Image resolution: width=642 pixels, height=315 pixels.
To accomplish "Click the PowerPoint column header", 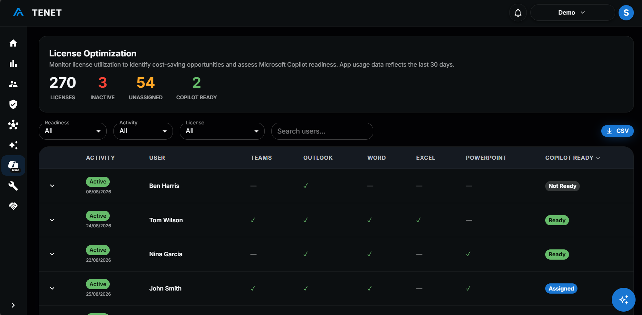I will point(486,158).
